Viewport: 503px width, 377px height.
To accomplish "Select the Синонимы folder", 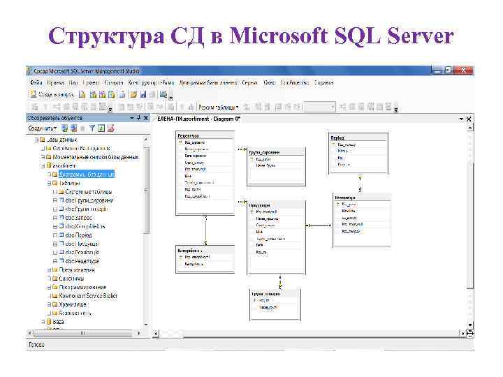I will [71, 279].
